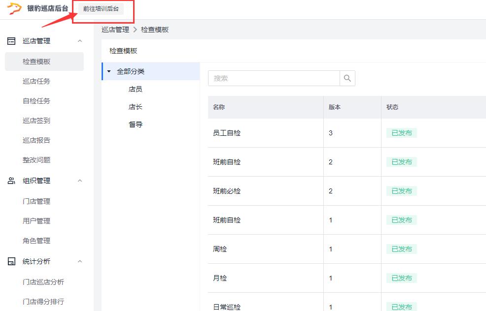This screenshot has height=311, width=486.
Task: Click the 统计分析 chart icon
Action: point(11,261)
